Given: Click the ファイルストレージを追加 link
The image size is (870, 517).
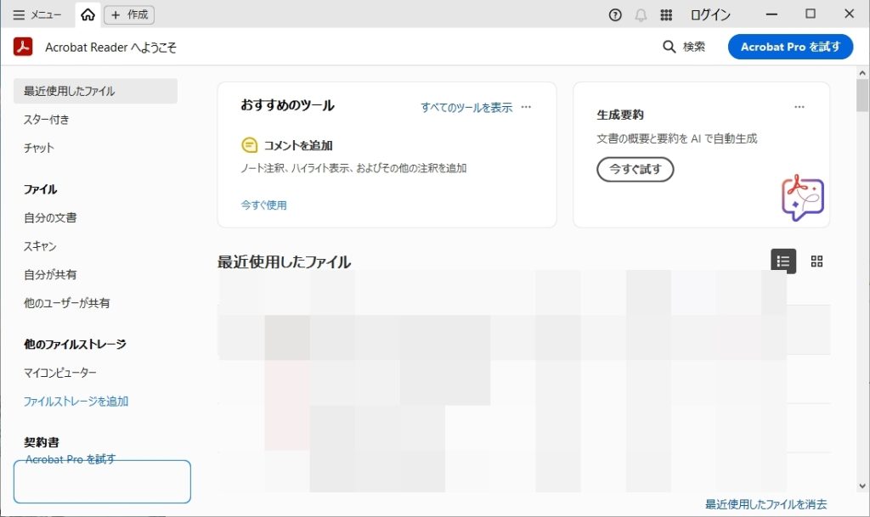Looking at the screenshot, I should tap(76, 402).
